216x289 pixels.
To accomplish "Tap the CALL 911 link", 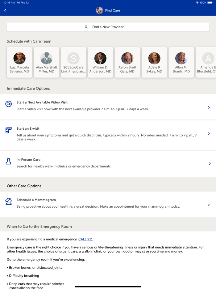I will (x=85, y=239).
